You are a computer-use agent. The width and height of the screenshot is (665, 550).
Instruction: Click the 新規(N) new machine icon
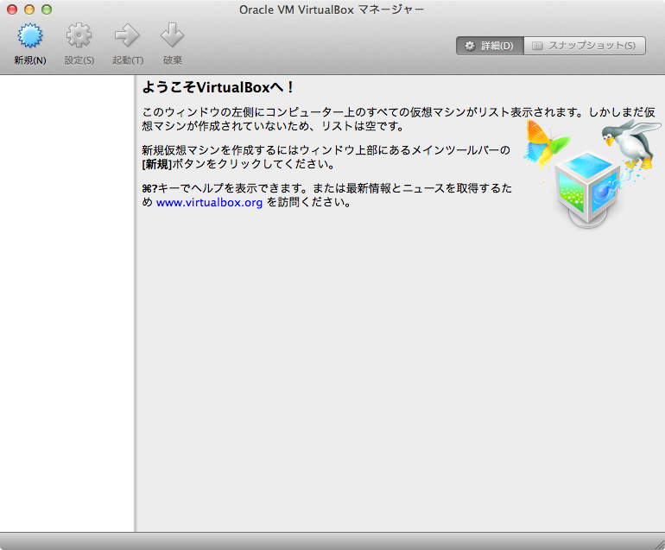[x=30, y=35]
